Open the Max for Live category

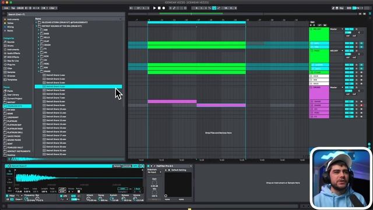tap(13, 61)
